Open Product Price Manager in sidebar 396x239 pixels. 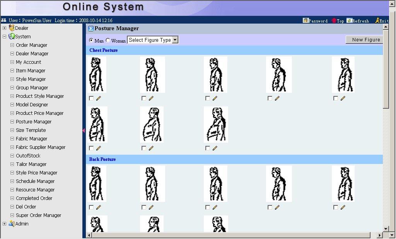[x=40, y=113]
